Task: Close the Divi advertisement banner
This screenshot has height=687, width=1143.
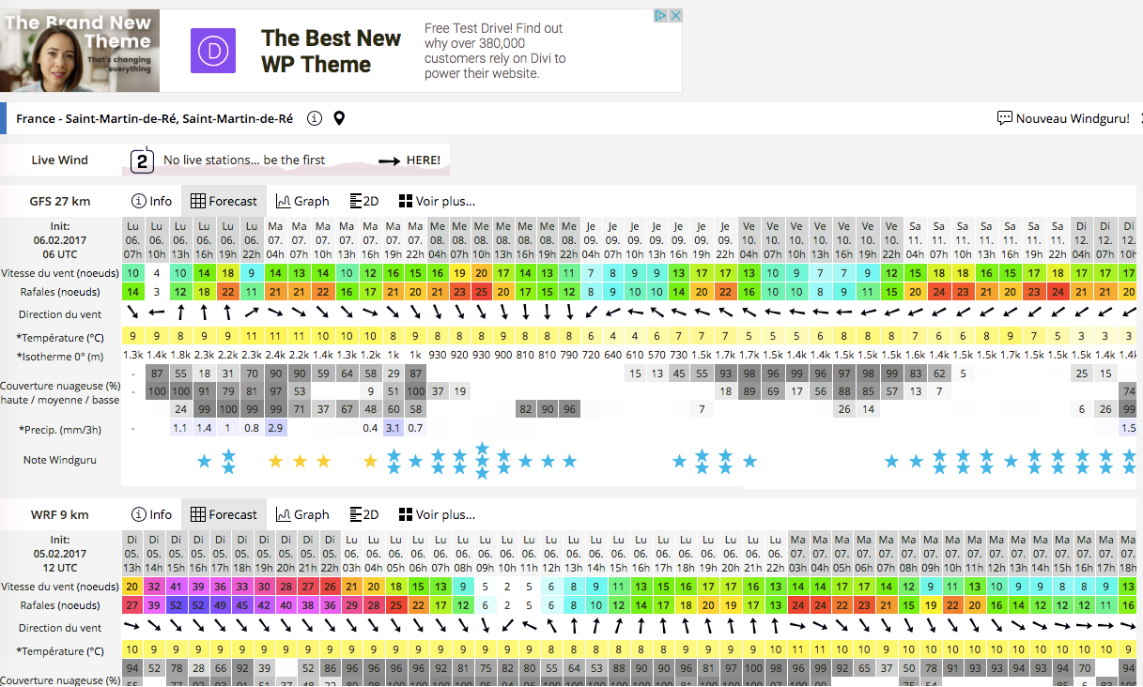Action: pos(675,16)
